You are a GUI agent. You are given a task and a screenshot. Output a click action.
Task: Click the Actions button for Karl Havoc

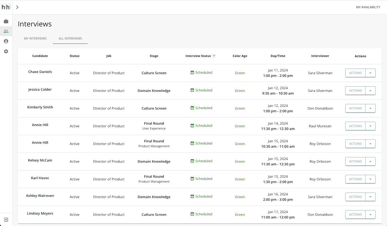tap(355, 179)
